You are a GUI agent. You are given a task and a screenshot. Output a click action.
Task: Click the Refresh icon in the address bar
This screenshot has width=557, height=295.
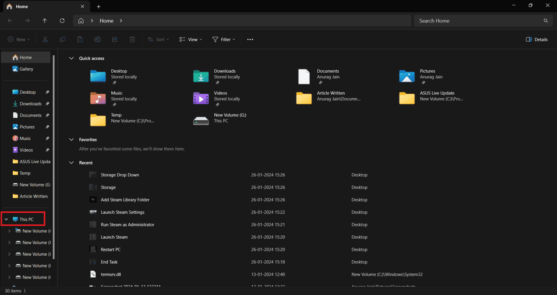coord(62,21)
